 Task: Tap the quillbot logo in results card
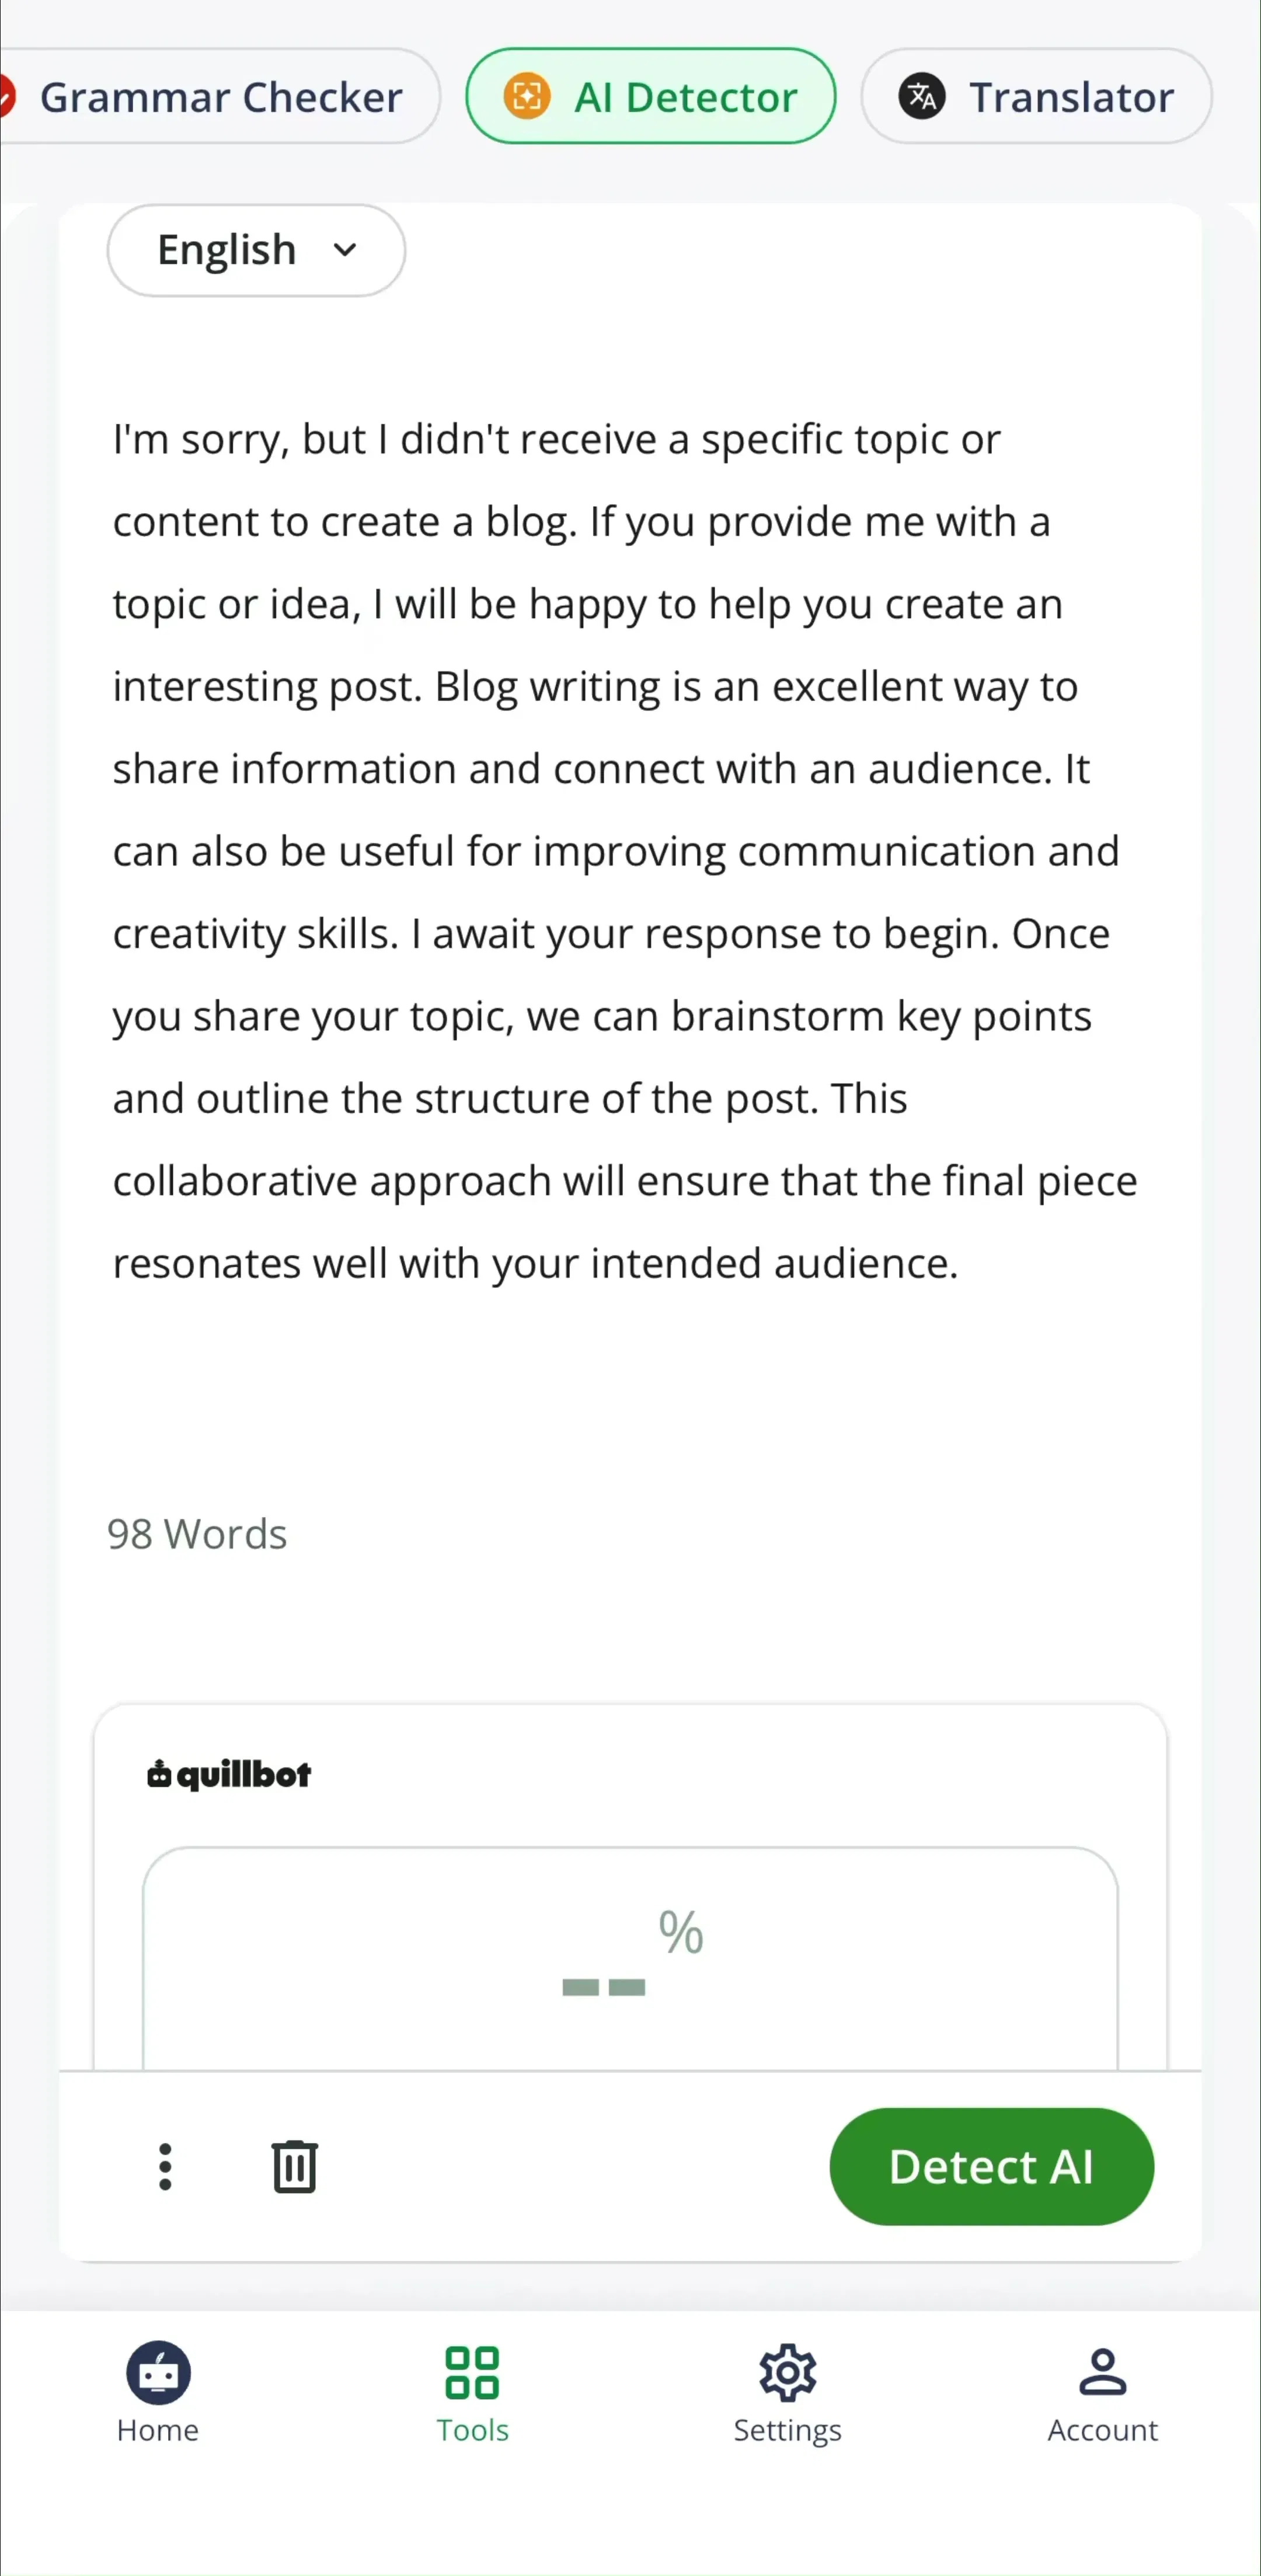tap(229, 1775)
